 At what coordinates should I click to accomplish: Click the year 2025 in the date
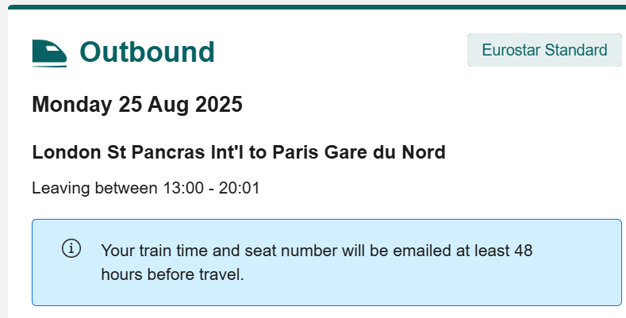pyautogui.click(x=216, y=104)
